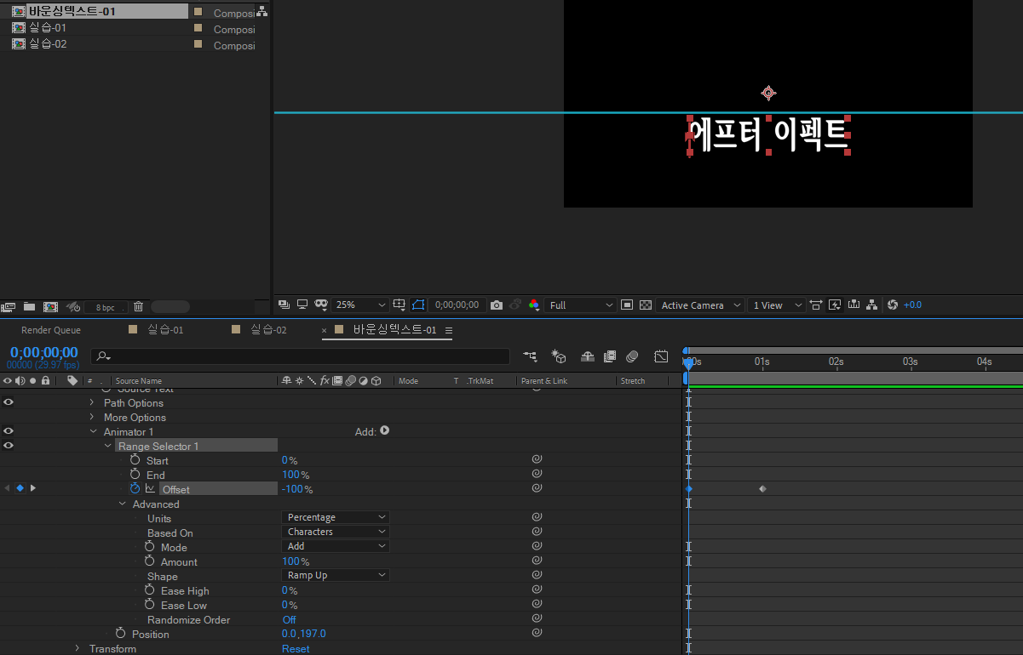Toggle stopwatch for End property
Image resolution: width=1023 pixels, height=655 pixels.
point(135,475)
